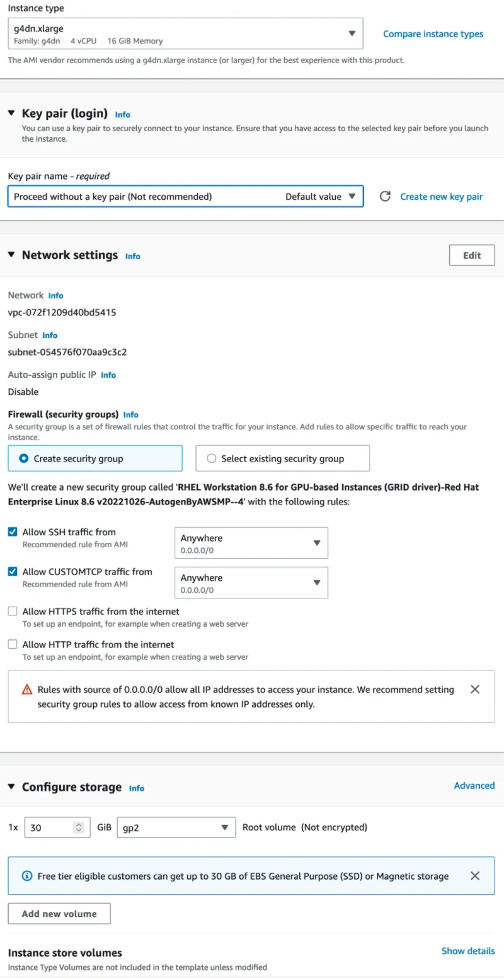Click the Info icon next to Network
The width and height of the screenshot is (504, 978).
55,295
